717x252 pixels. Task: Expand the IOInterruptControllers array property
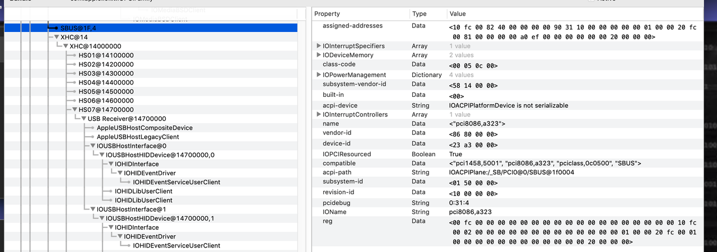[x=319, y=114]
